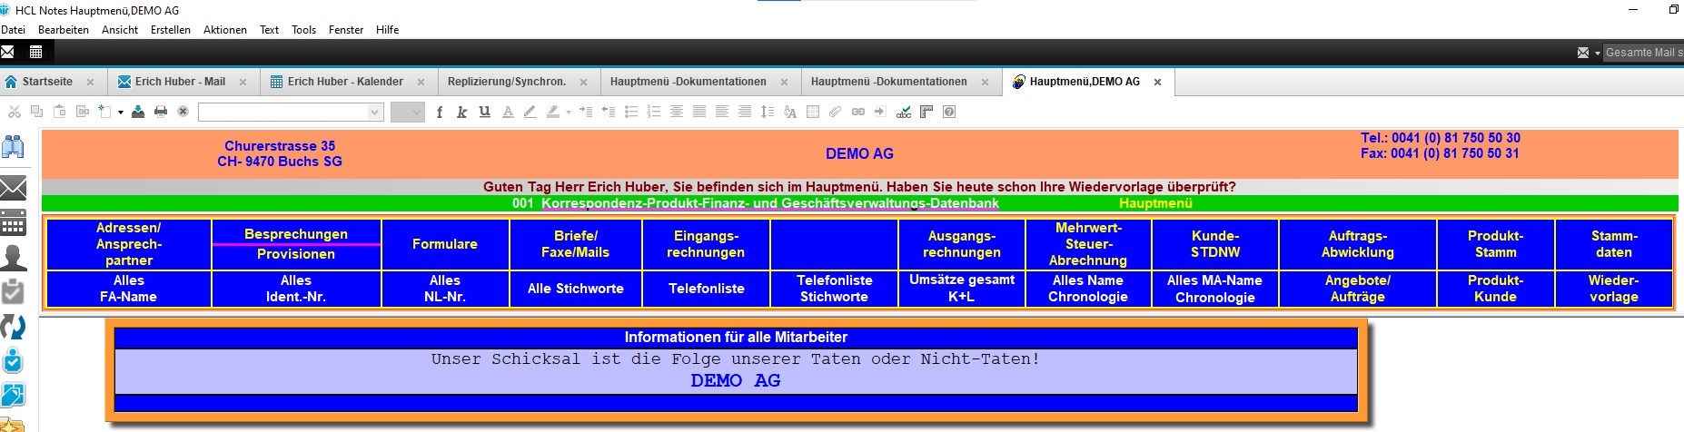Expand the font name dropdown
The height and width of the screenshot is (432, 1684).
(x=374, y=113)
